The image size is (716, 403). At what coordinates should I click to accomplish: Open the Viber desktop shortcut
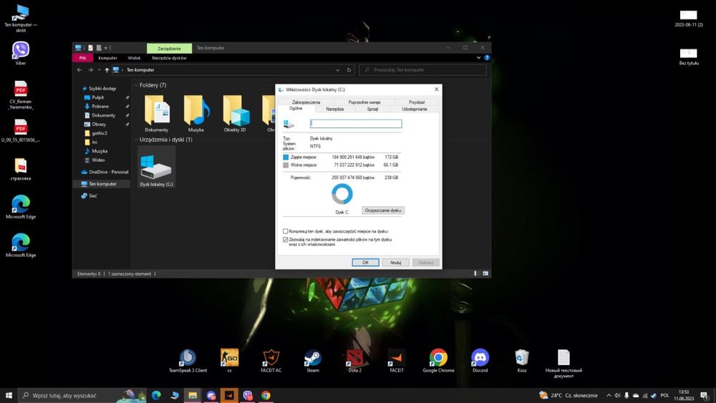coord(21,52)
